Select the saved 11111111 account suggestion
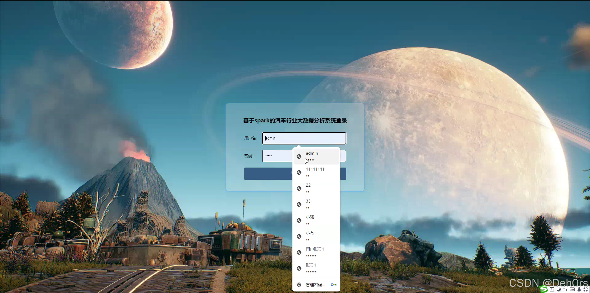 (x=316, y=172)
